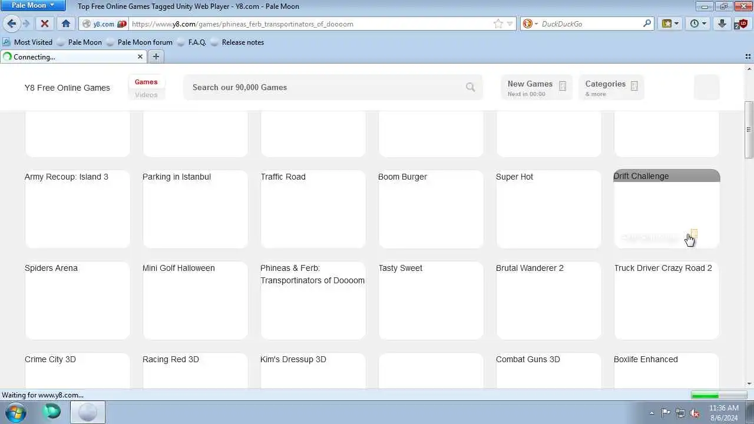
Task: Run search with magnifier icon
Action: (647, 24)
